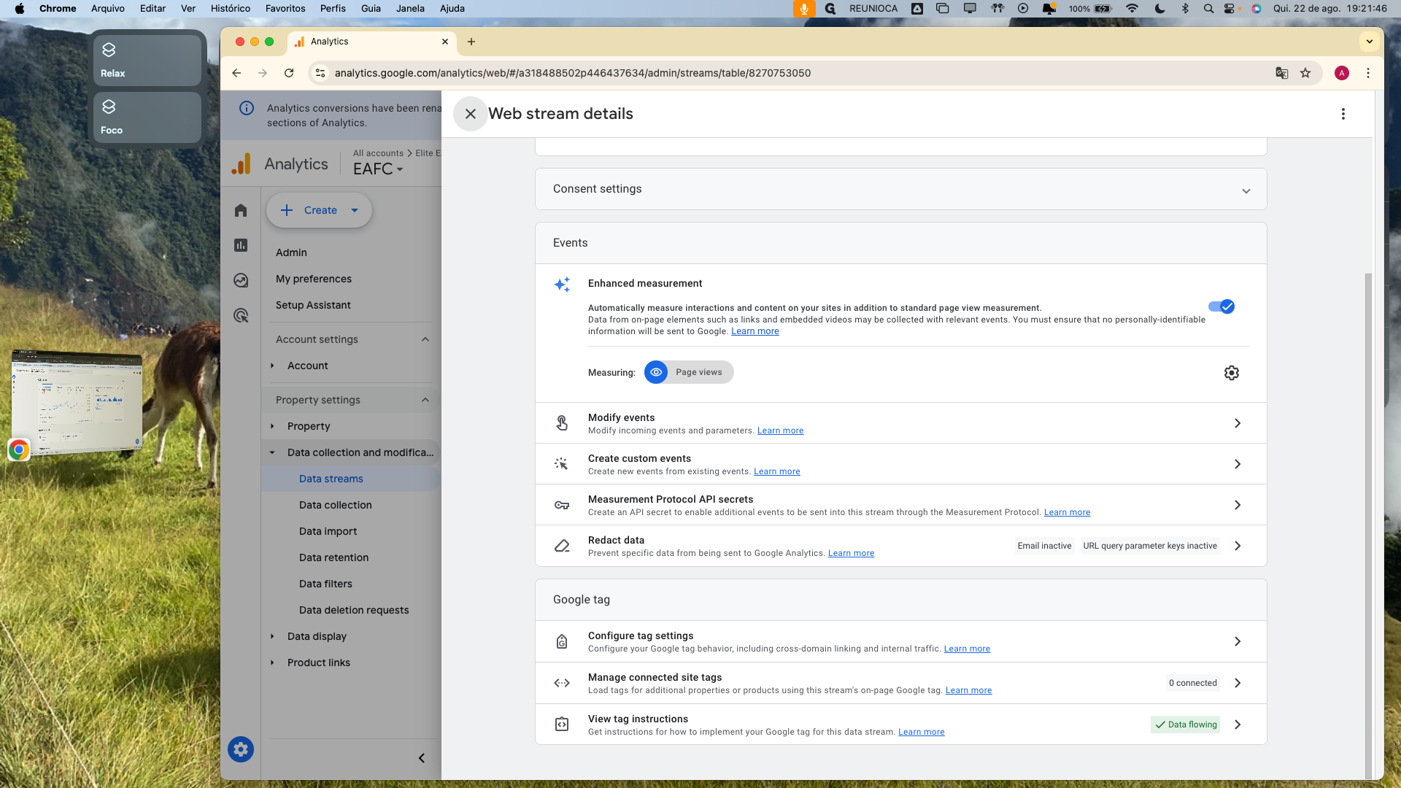
Task: Click the URL query parameter keys inactive badge
Action: click(x=1150, y=546)
